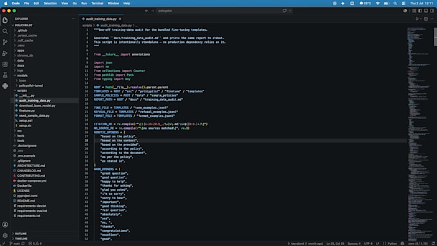
Task: Collapse the models folder
Action: click(x=22, y=76)
